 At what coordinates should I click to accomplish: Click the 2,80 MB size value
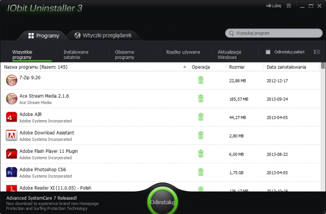pos(236,136)
